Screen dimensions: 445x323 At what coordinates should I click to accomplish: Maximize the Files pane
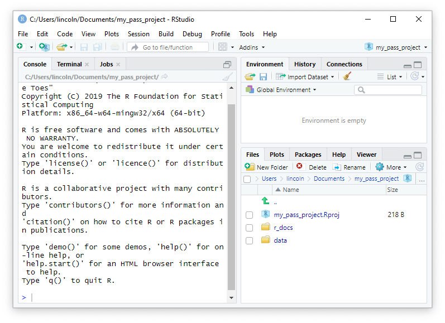(418, 155)
